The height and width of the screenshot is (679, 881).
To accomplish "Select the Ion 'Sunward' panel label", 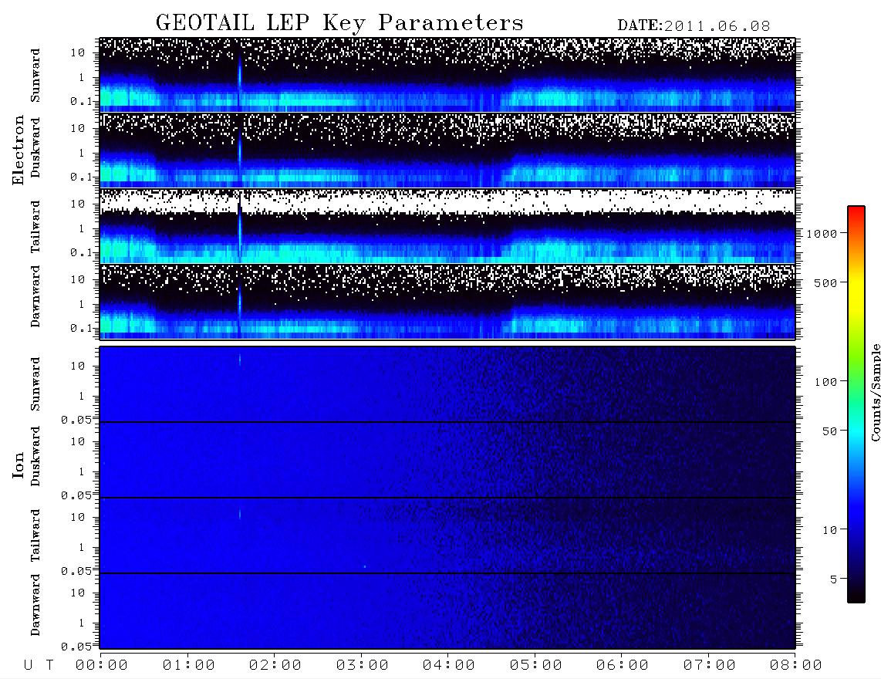I will [x=35, y=384].
